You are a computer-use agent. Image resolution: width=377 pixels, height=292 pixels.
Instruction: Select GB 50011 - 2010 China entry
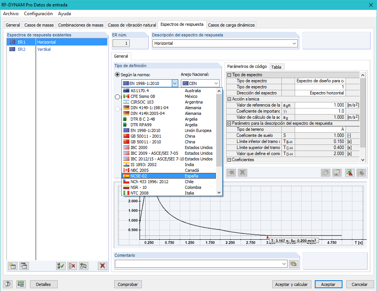pos(169,142)
